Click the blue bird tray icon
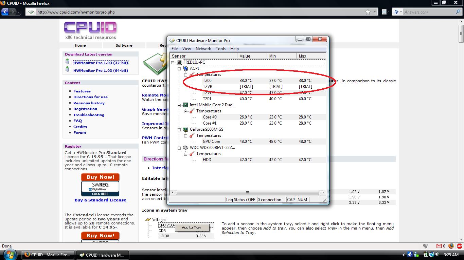The width and height of the screenshot is (464, 260). click(x=410, y=255)
